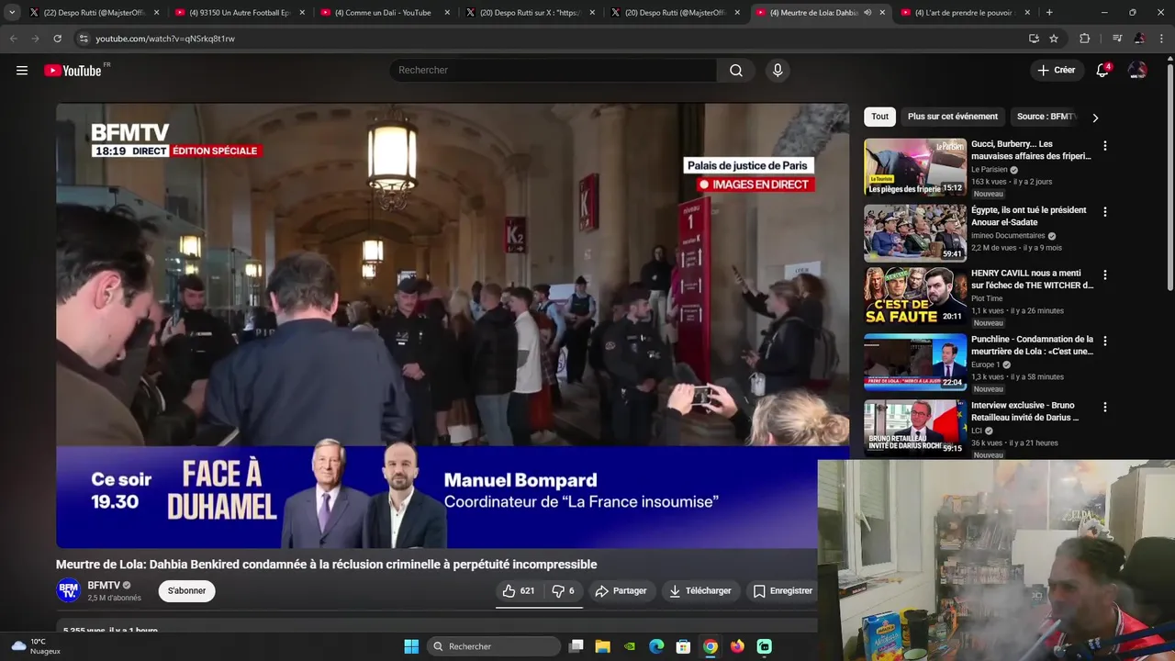The image size is (1175, 661).
Task: Open Windows Start menu
Action: 411,646
